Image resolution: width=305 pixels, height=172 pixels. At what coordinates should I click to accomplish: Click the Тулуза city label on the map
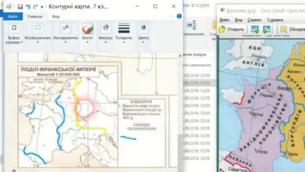261,151
